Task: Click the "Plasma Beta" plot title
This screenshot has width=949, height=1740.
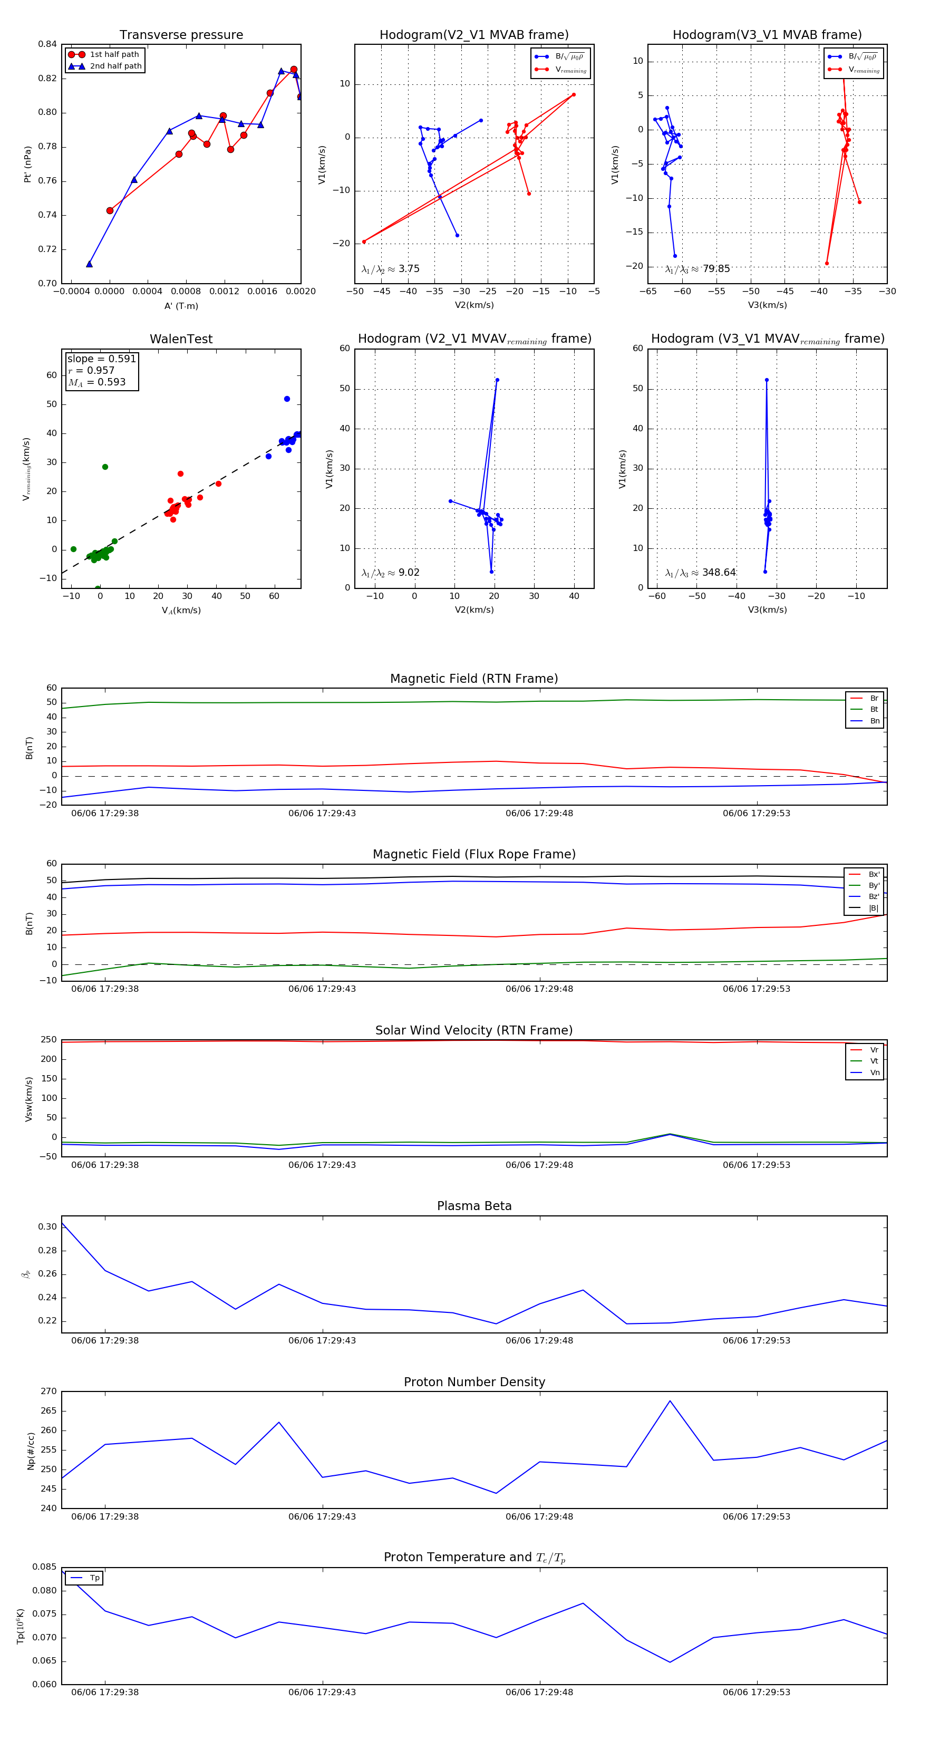Action: (474, 1206)
